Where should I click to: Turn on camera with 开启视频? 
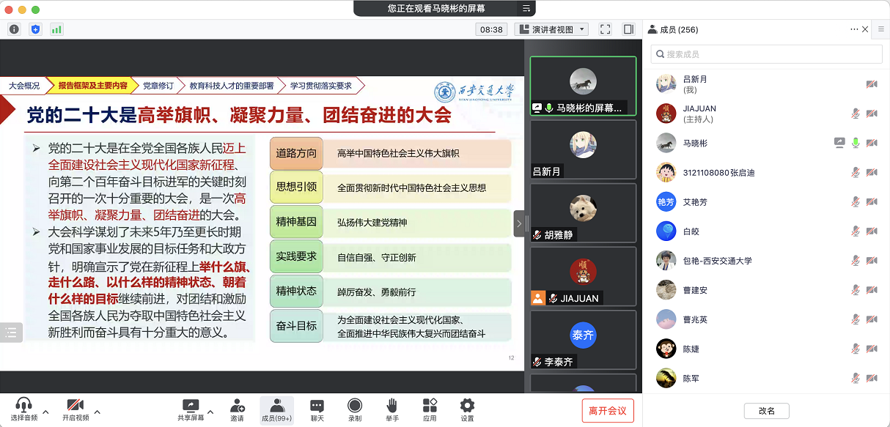click(75, 409)
